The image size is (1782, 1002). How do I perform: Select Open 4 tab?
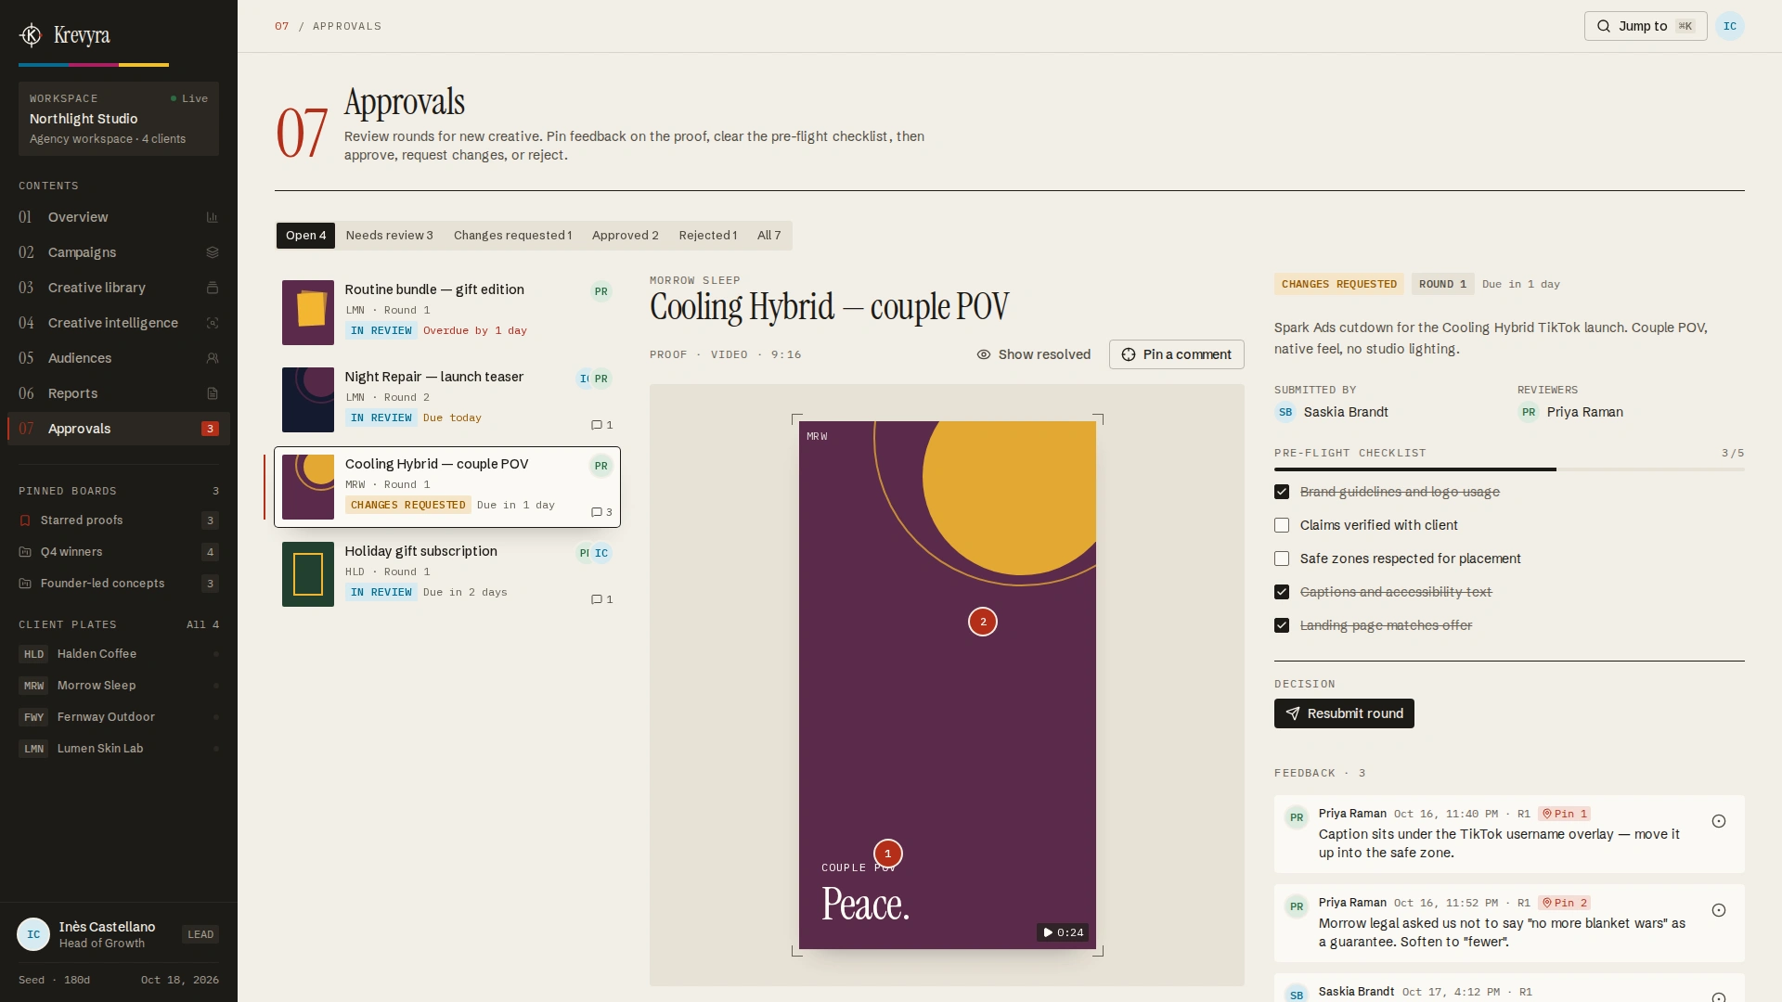tap(305, 236)
